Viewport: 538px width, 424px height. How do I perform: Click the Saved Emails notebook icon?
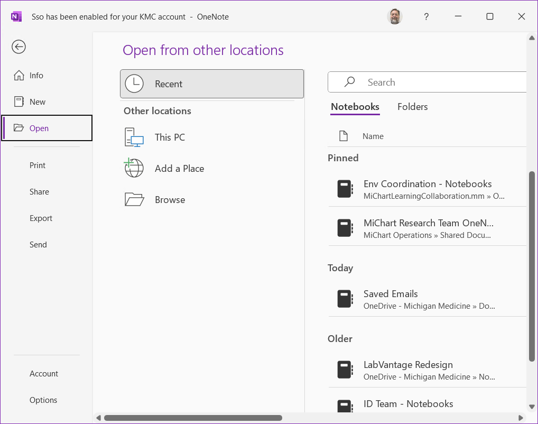[x=345, y=299]
